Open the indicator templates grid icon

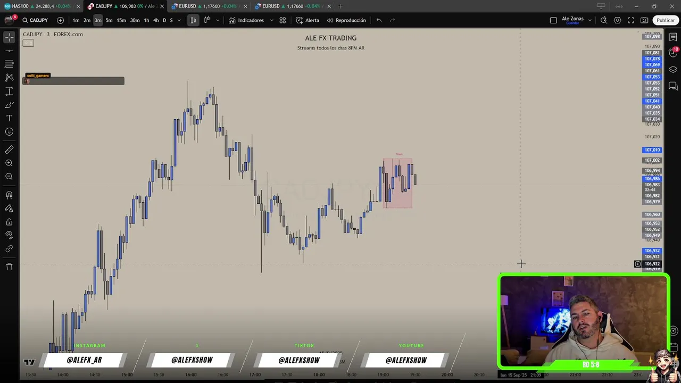point(283,20)
